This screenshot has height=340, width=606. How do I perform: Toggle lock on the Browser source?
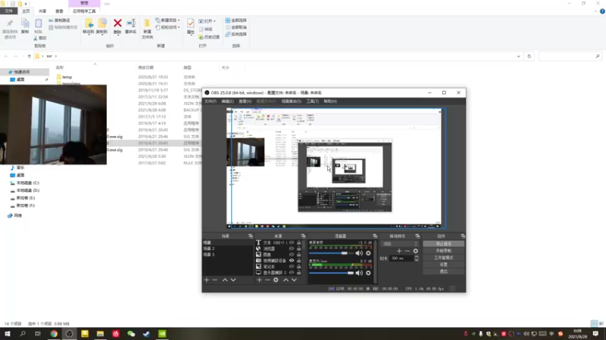tap(298, 249)
